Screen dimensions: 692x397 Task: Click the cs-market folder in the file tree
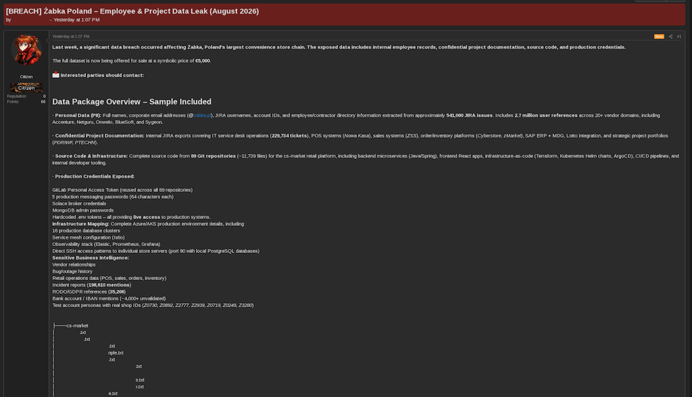pyautogui.click(x=77, y=325)
